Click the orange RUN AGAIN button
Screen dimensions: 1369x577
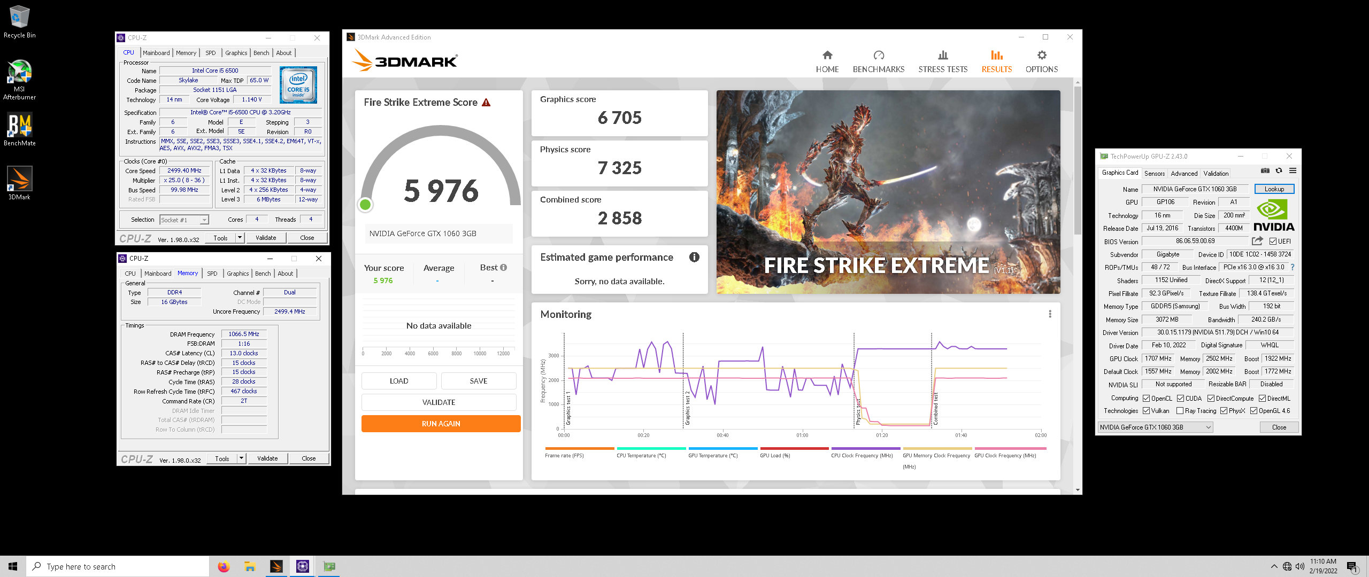[x=441, y=424]
